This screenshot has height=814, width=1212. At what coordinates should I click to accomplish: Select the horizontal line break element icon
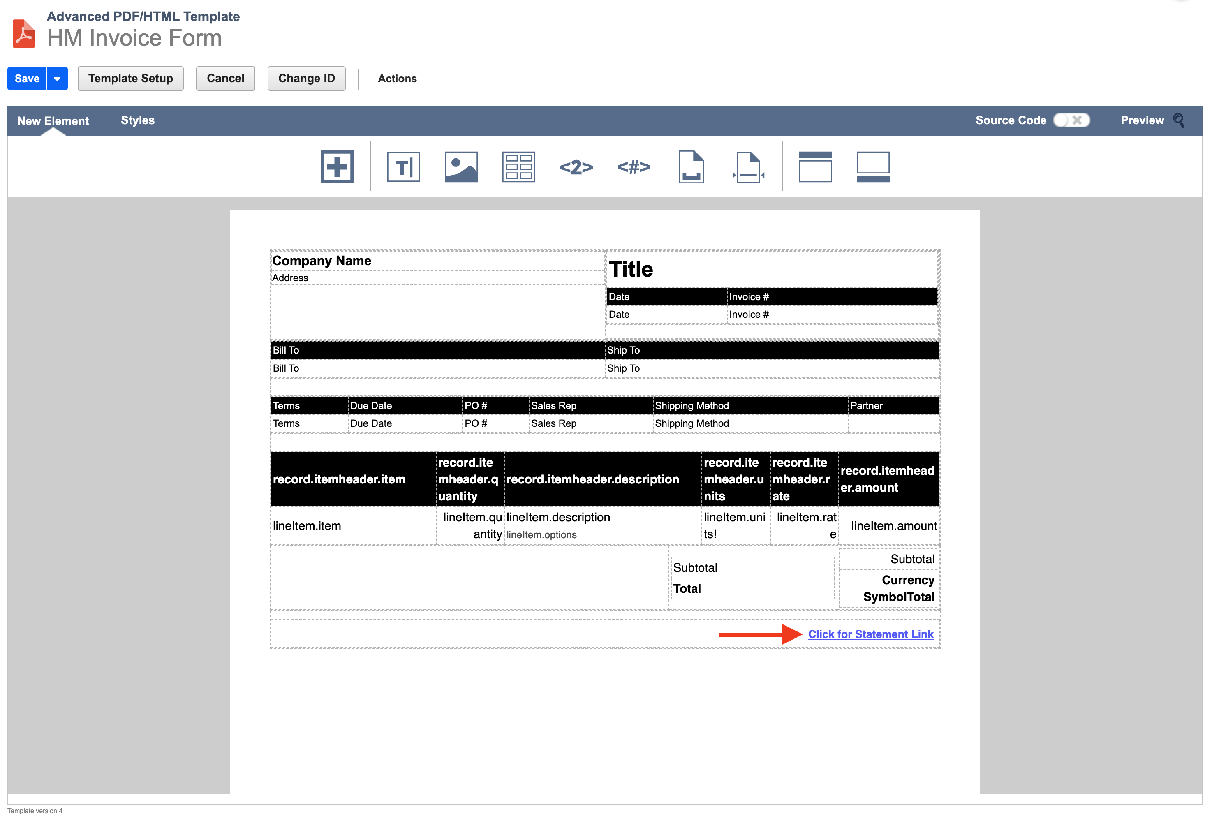tap(749, 166)
